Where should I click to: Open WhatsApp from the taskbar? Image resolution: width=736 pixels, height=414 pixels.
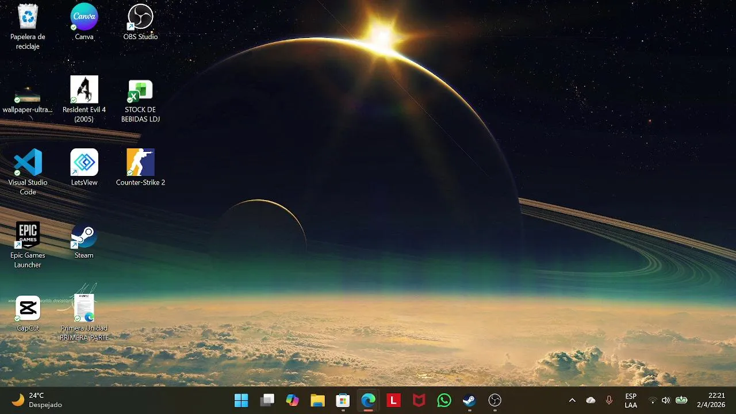coord(444,400)
